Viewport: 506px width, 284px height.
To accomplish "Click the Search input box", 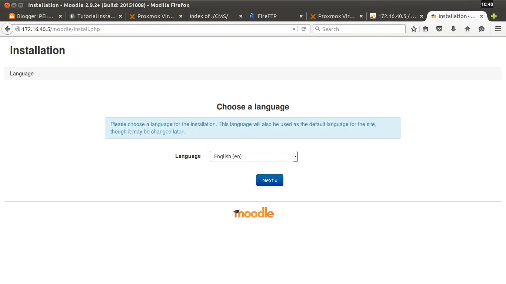I will [x=359, y=29].
